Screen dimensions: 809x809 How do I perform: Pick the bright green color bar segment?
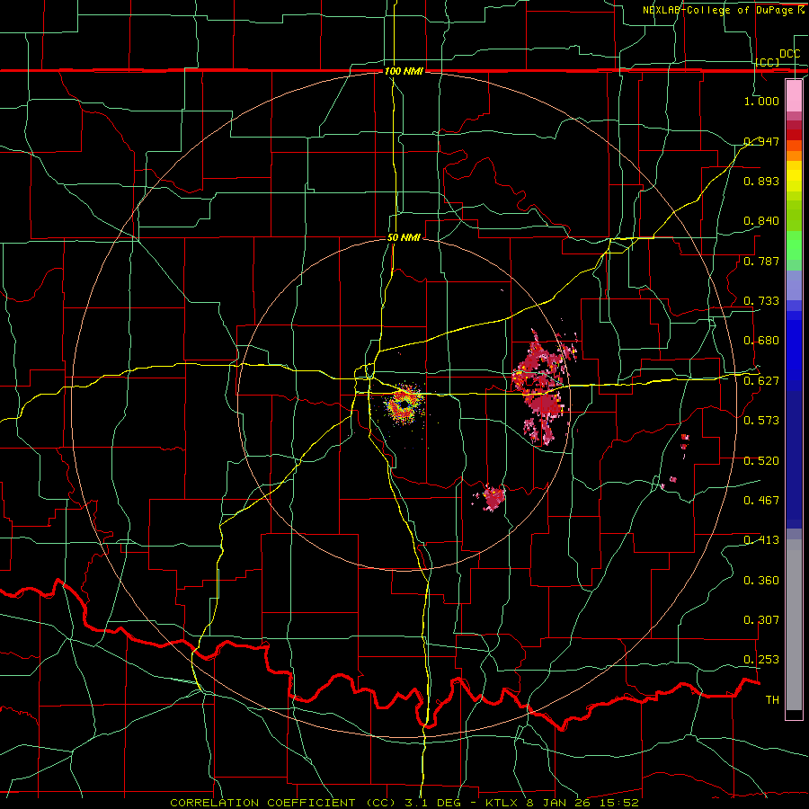click(794, 245)
